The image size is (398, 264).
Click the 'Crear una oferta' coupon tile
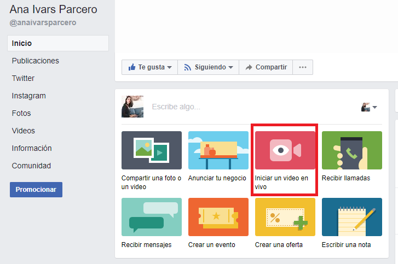(285, 217)
